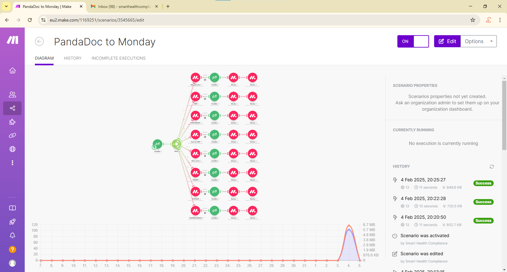This screenshot has width=507, height=272.
Task: Reload the page in Chrome
Action: (30, 20)
